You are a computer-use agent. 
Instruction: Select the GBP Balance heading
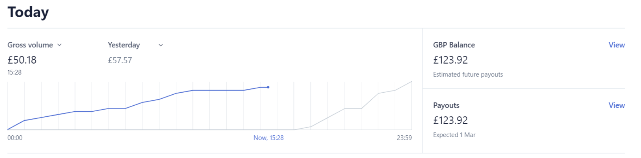[454, 45]
